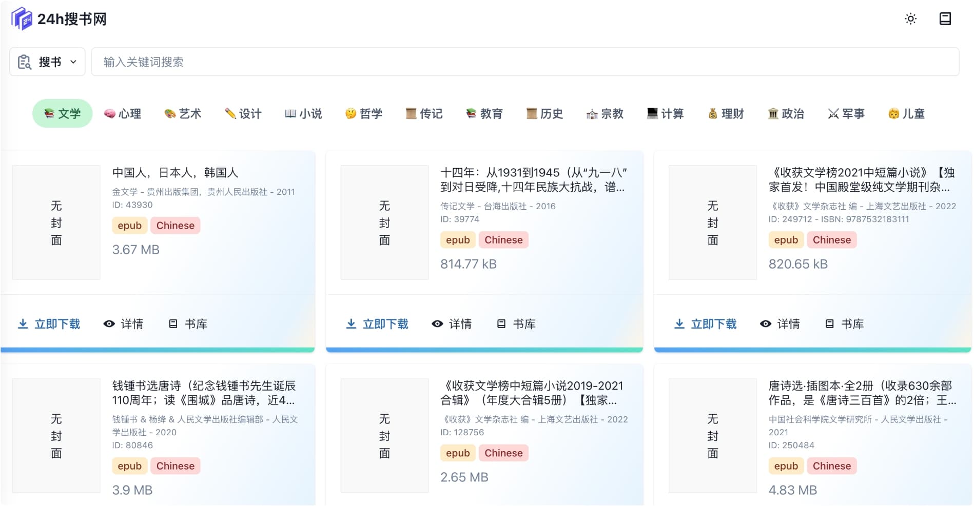974x506 pixels.
Task: Click the keyword search input field
Action: [x=524, y=62]
